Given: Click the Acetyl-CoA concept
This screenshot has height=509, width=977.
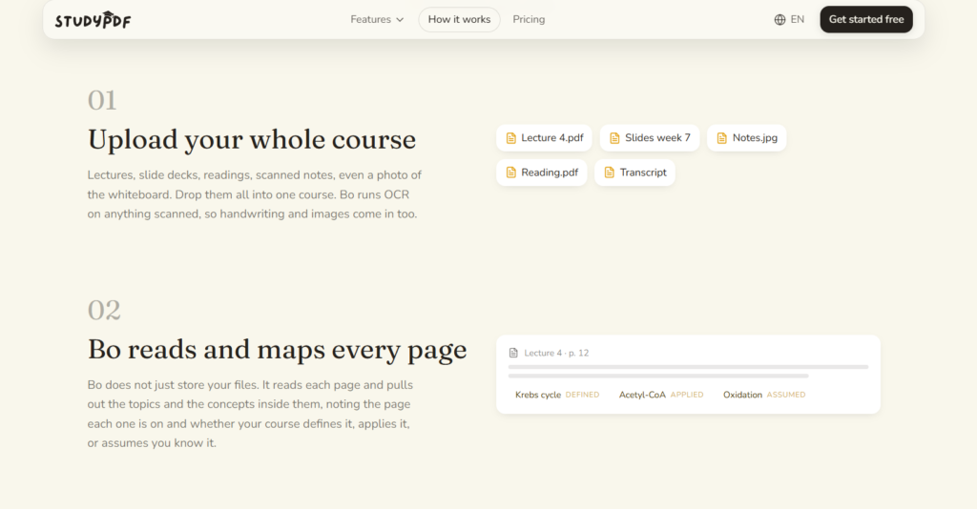Looking at the screenshot, I should click(x=642, y=395).
